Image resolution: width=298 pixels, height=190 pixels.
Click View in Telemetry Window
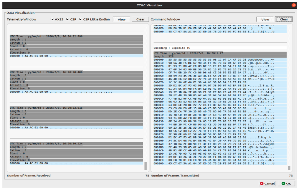pos(121,19)
